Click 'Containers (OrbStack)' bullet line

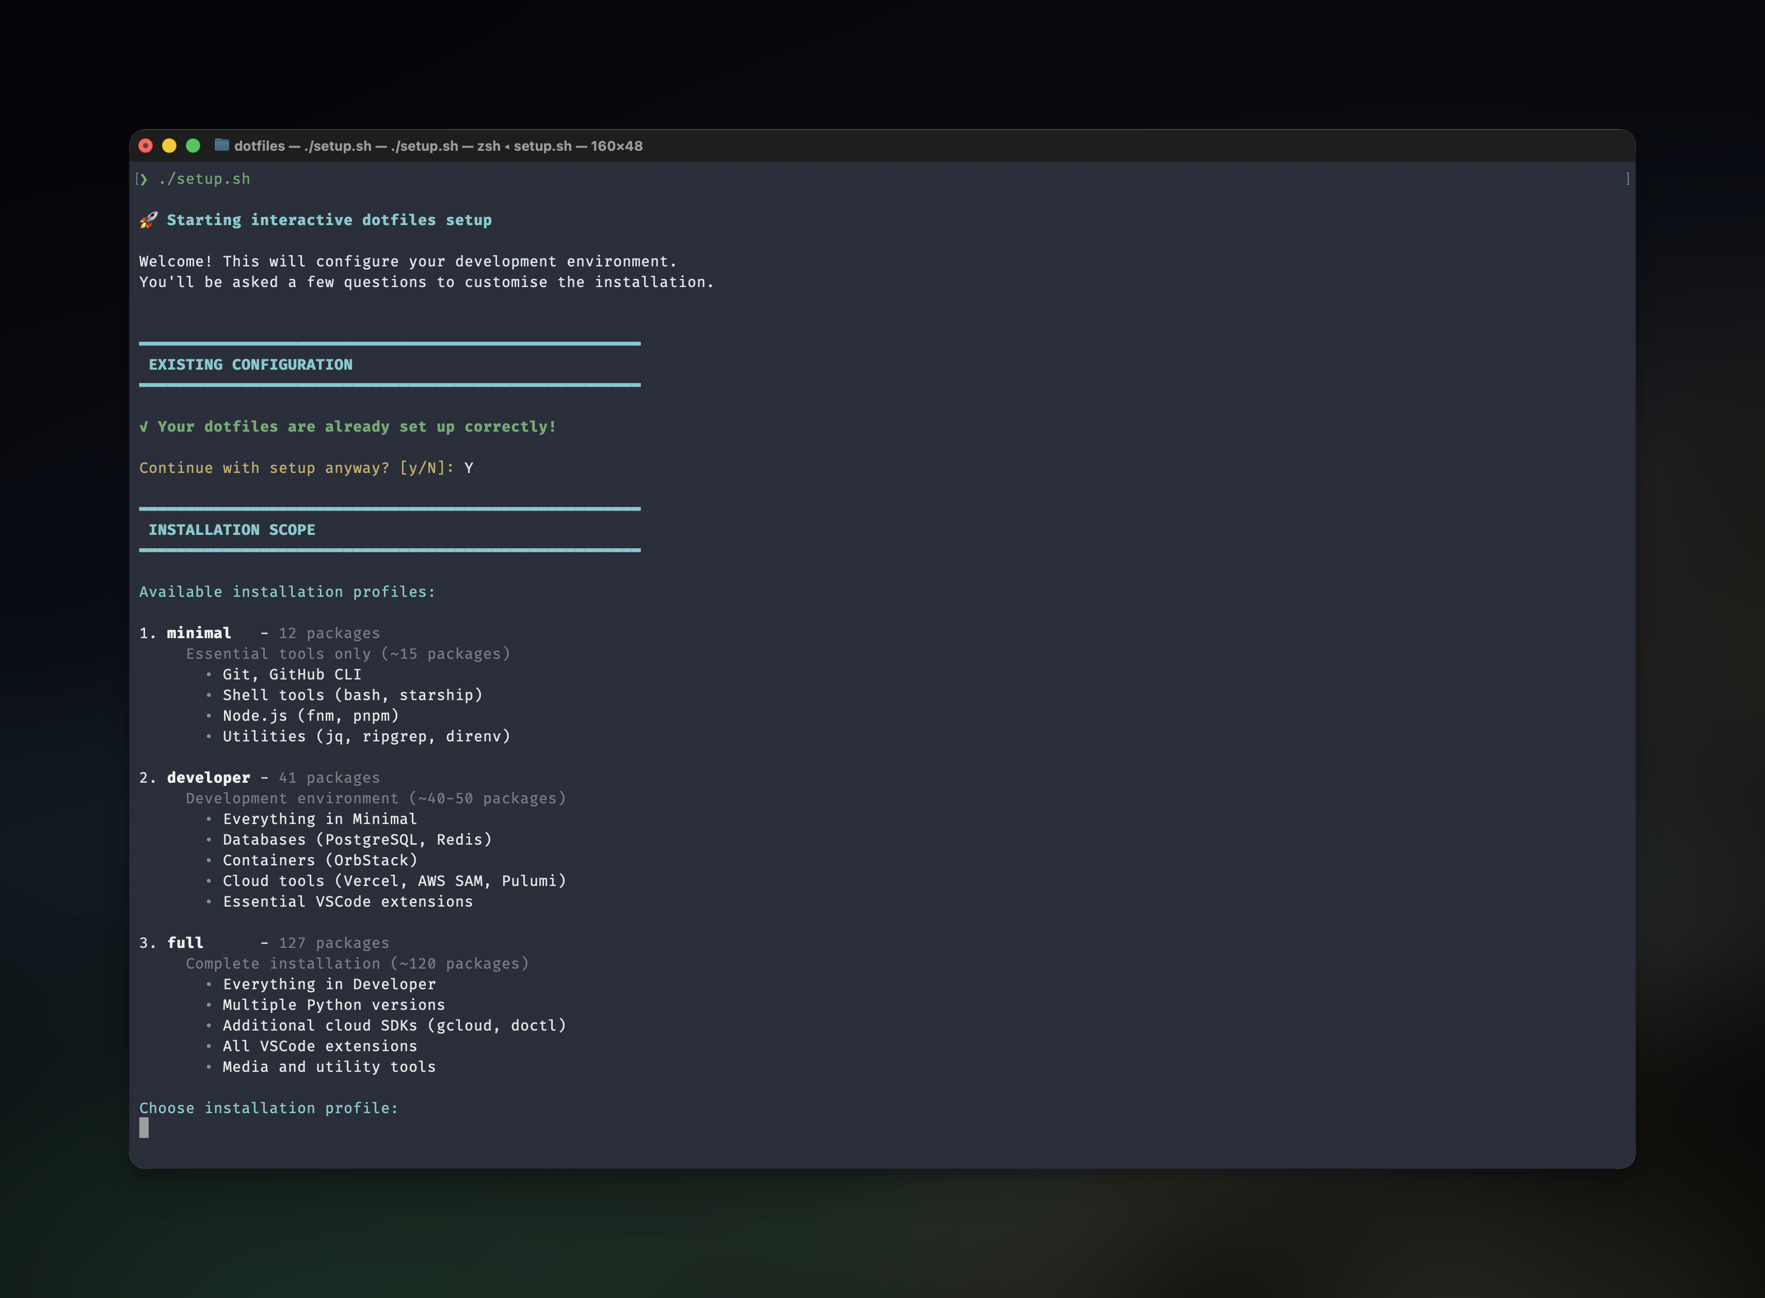[319, 860]
